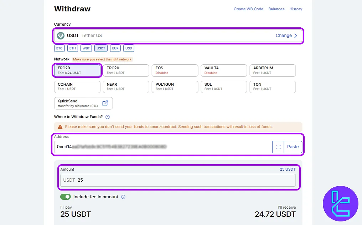Select the VAULTA network option
362x225 pixels.
point(224,70)
